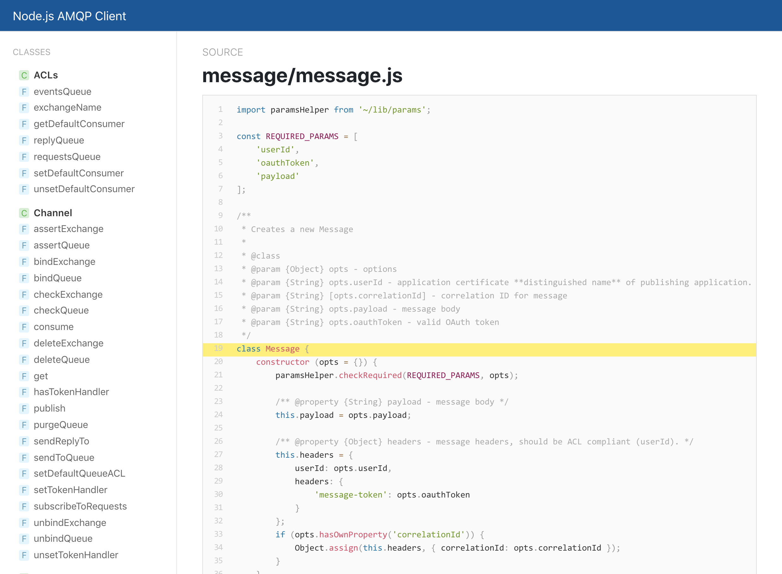Click 'REQUIRED_PARAMS' on line 3
This screenshot has height=574, width=782.
point(302,136)
